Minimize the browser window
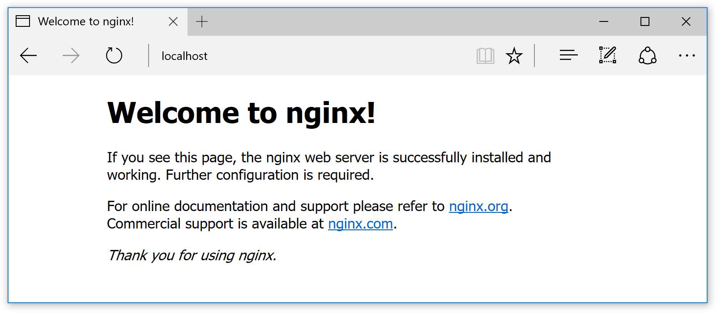 click(604, 21)
